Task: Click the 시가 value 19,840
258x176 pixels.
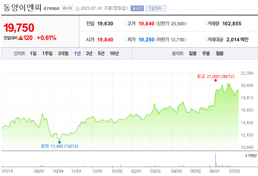Action: [x=105, y=40]
